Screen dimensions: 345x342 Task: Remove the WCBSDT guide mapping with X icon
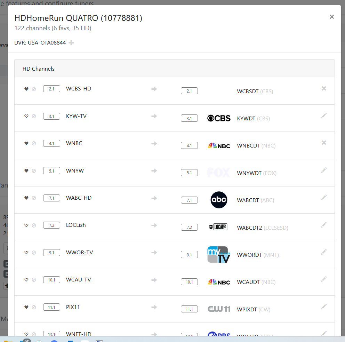pyautogui.click(x=324, y=88)
